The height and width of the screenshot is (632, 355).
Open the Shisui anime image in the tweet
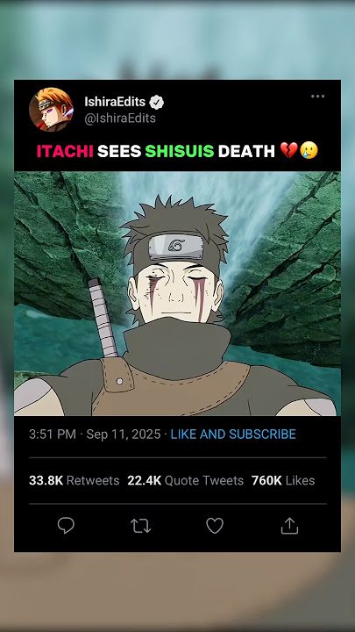coord(177,293)
